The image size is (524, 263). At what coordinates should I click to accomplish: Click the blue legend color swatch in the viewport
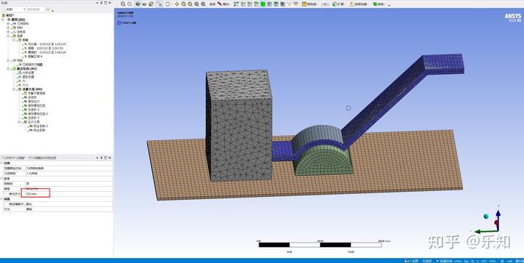pyautogui.click(x=119, y=23)
